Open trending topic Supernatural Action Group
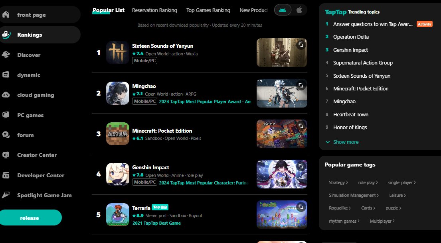441x243 pixels. (363, 63)
